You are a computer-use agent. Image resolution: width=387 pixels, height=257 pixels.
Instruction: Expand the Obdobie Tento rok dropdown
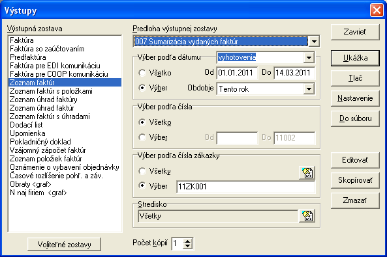[x=309, y=89]
